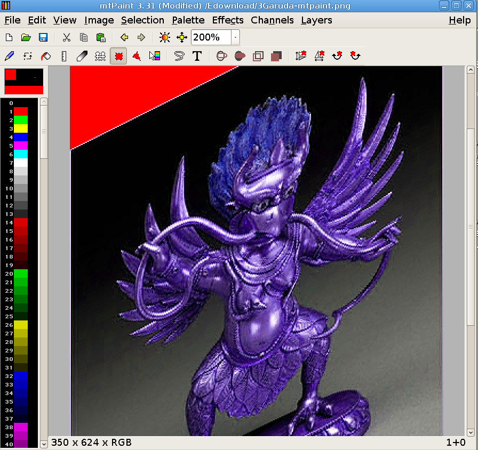Pick palette colour 32 blue
The height and width of the screenshot is (450, 478).
click(21, 376)
